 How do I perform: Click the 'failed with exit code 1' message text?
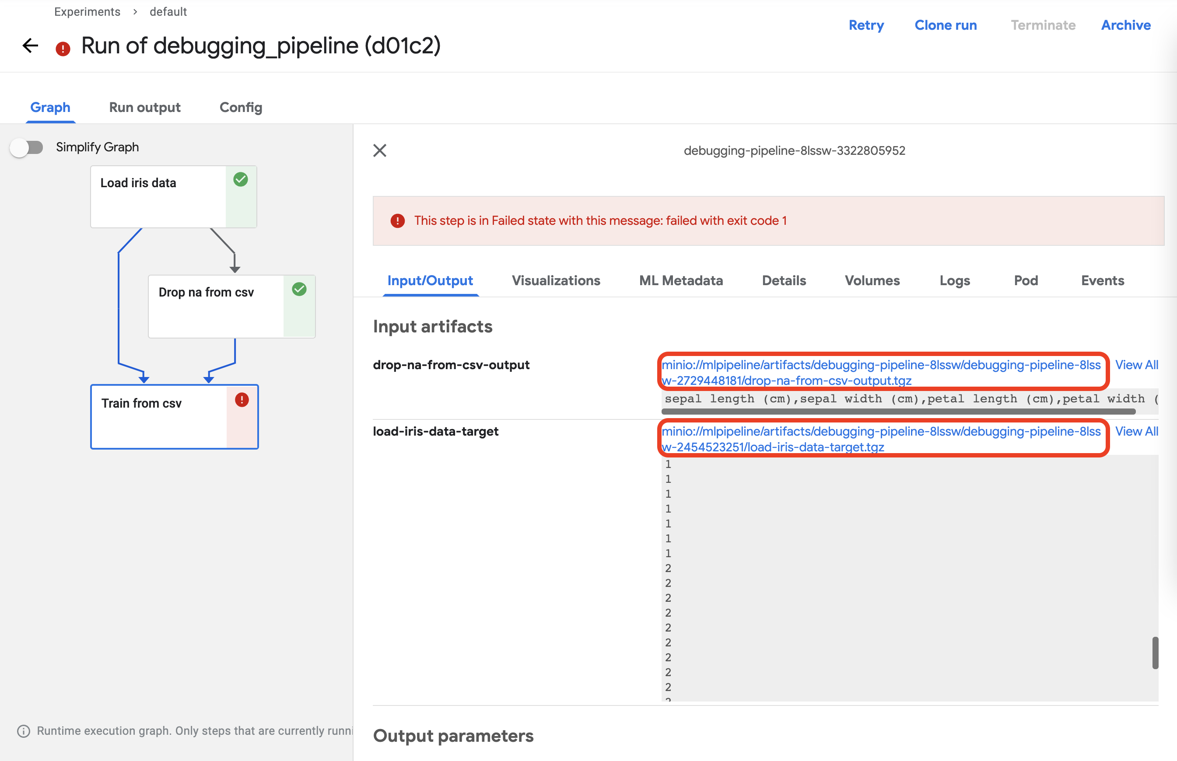tap(726, 220)
